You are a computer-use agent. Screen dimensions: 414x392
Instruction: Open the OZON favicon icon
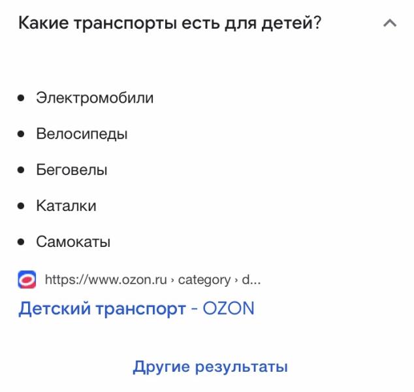(x=27, y=280)
